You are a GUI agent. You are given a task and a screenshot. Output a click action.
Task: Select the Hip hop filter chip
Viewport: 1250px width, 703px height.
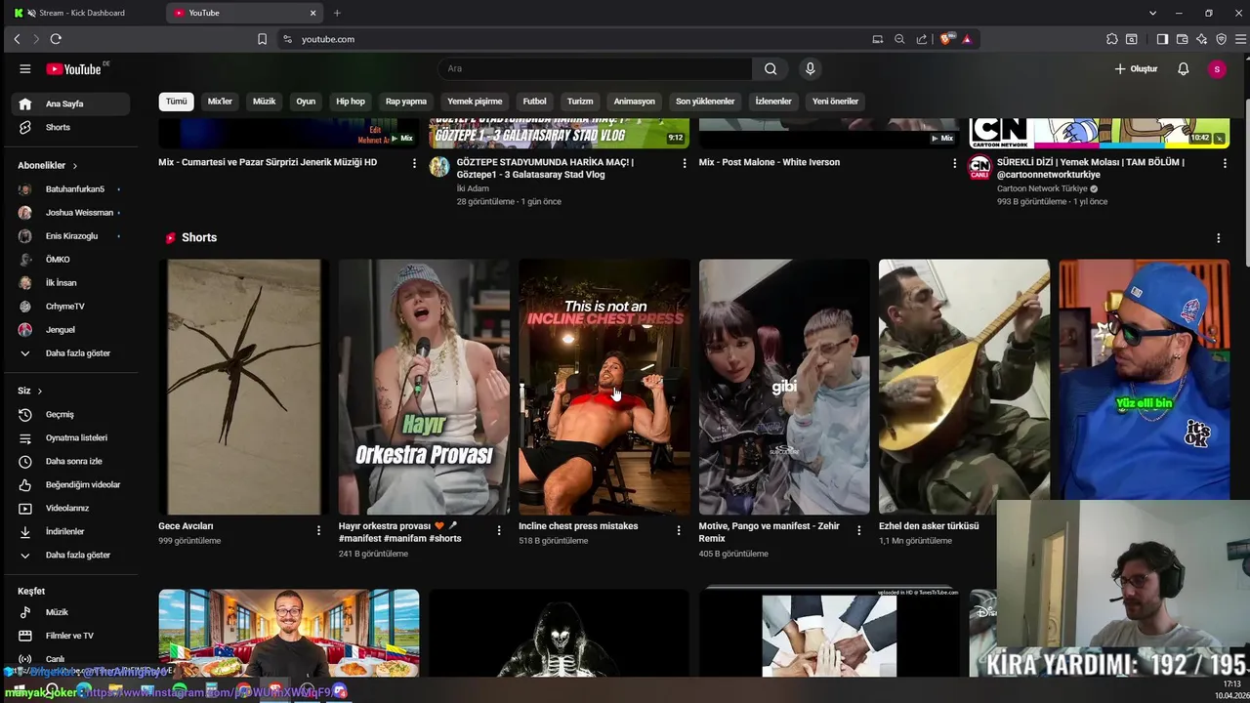(351, 102)
